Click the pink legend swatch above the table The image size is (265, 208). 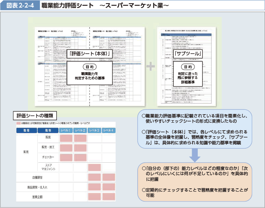(18, 123)
